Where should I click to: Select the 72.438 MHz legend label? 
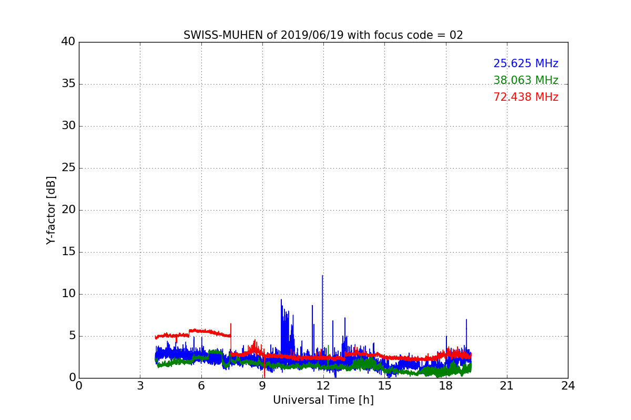coord(526,97)
